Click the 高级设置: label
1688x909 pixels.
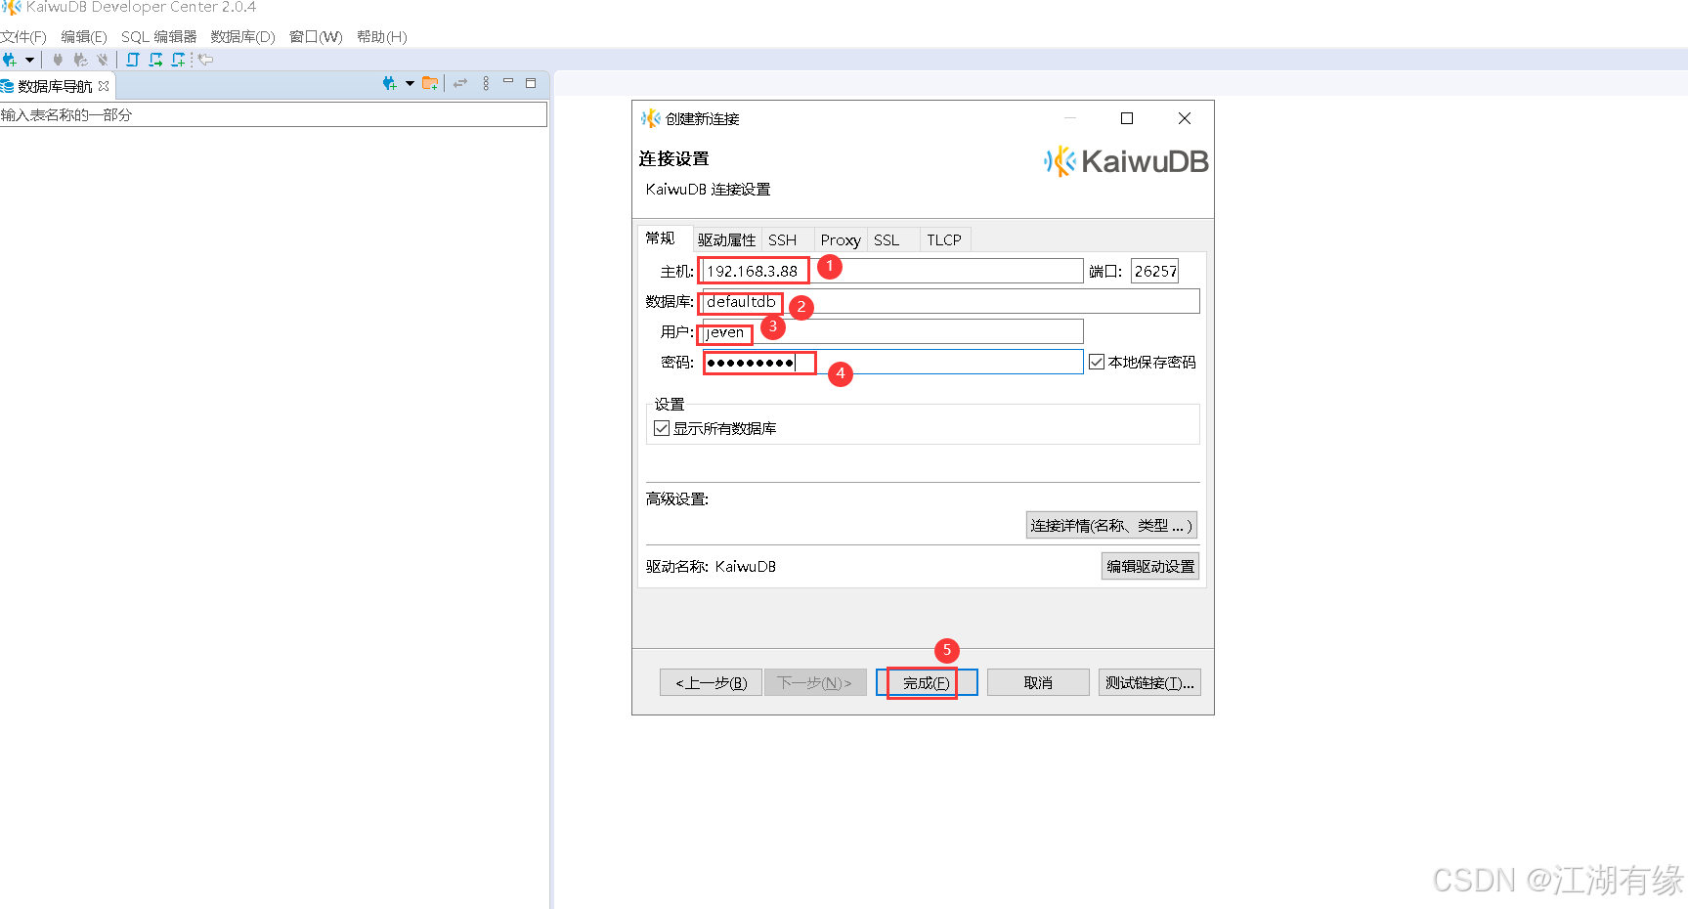coord(676,498)
